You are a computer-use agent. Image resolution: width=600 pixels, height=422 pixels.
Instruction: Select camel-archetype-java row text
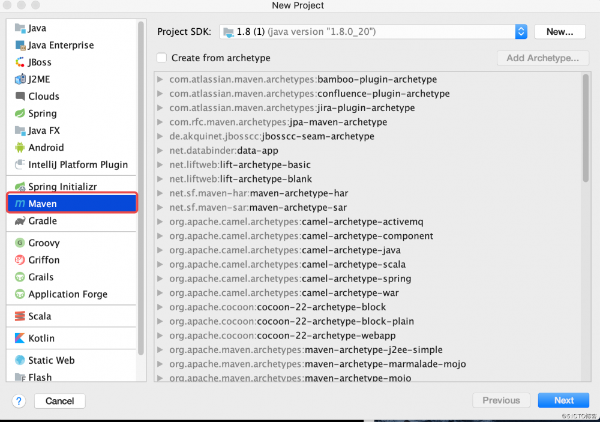tap(285, 250)
